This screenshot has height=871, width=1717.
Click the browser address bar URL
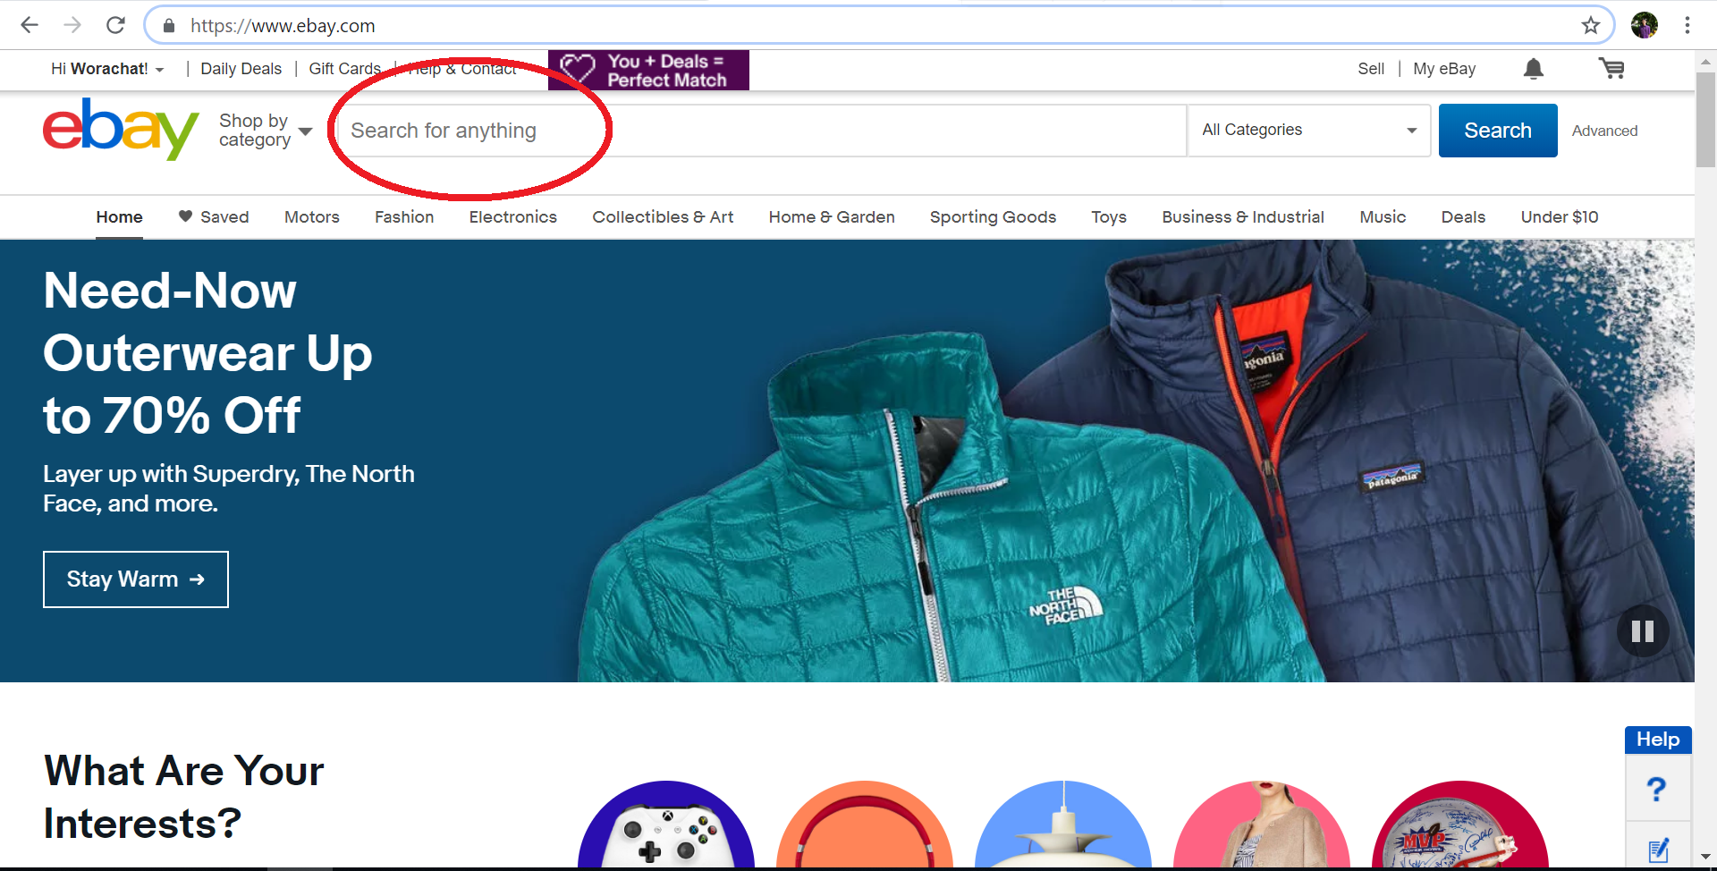coord(283,26)
